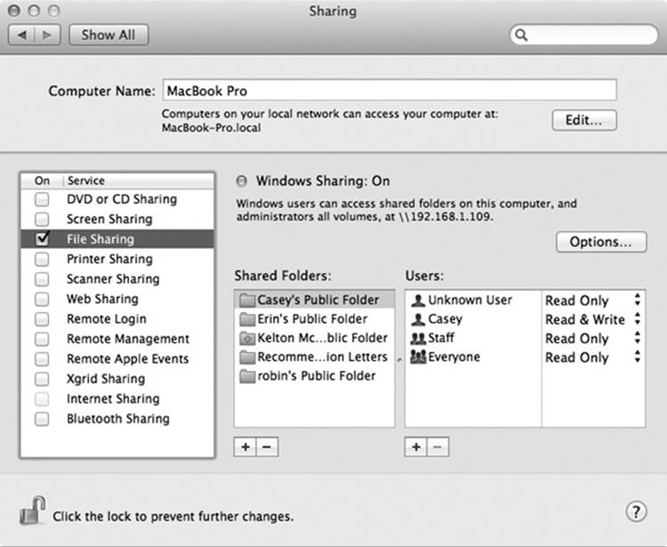Viewport: 667px width, 547px height.
Task: Select robin's Public Folder name
Action: [x=317, y=376]
